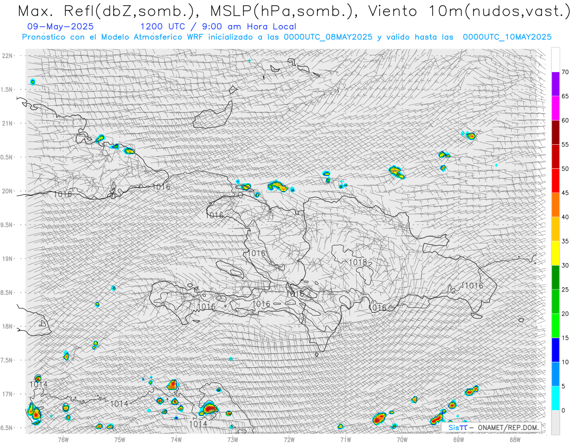Click the '22N' latitude axis label
This screenshot has height=446, width=578.
[7, 56]
